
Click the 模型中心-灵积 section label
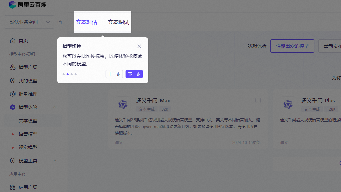pos(22,54)
